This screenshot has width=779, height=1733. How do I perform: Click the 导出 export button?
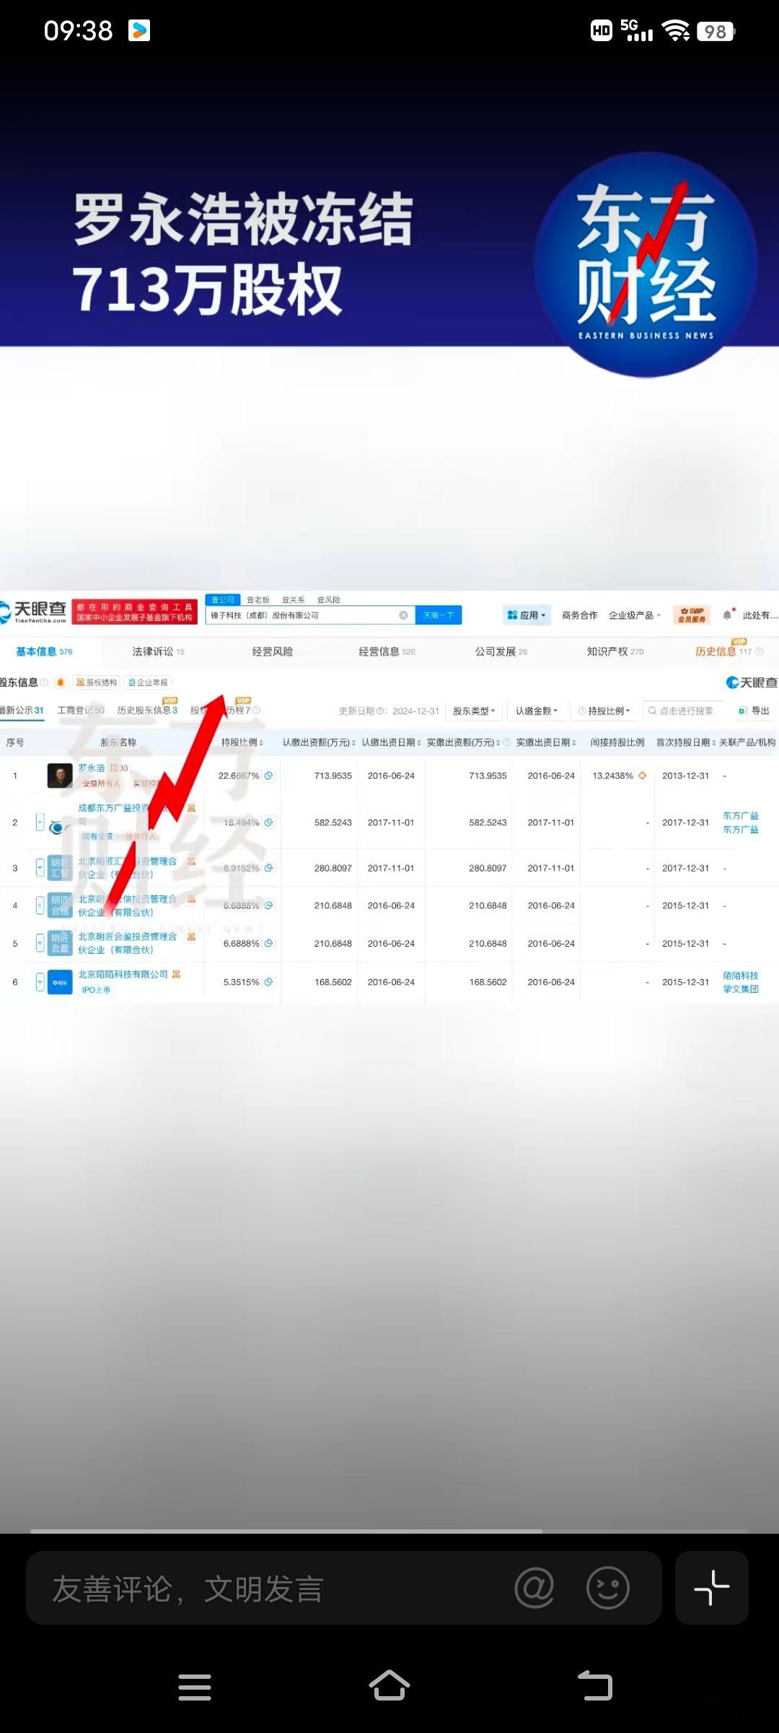pyautogui.click(x=754, y=711)
